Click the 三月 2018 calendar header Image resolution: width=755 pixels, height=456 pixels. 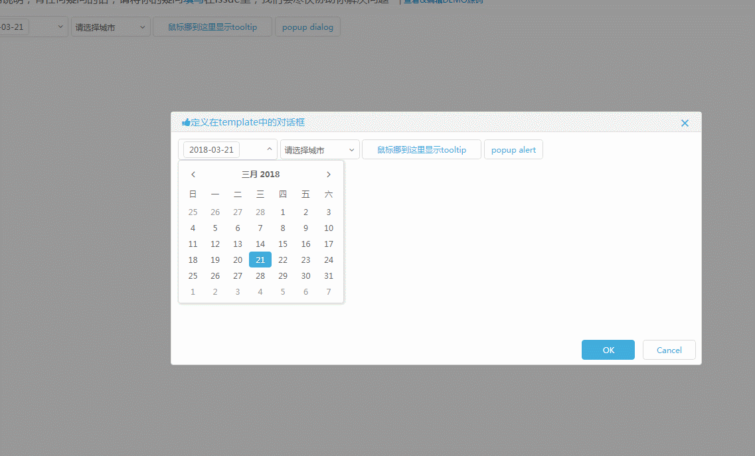coord(260,175)
